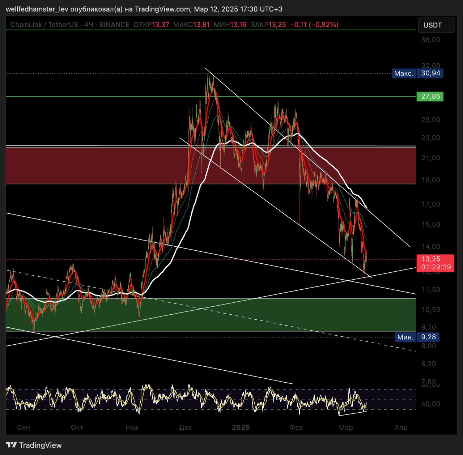Click the 9,28 minimum price tag

pos(428,337)
